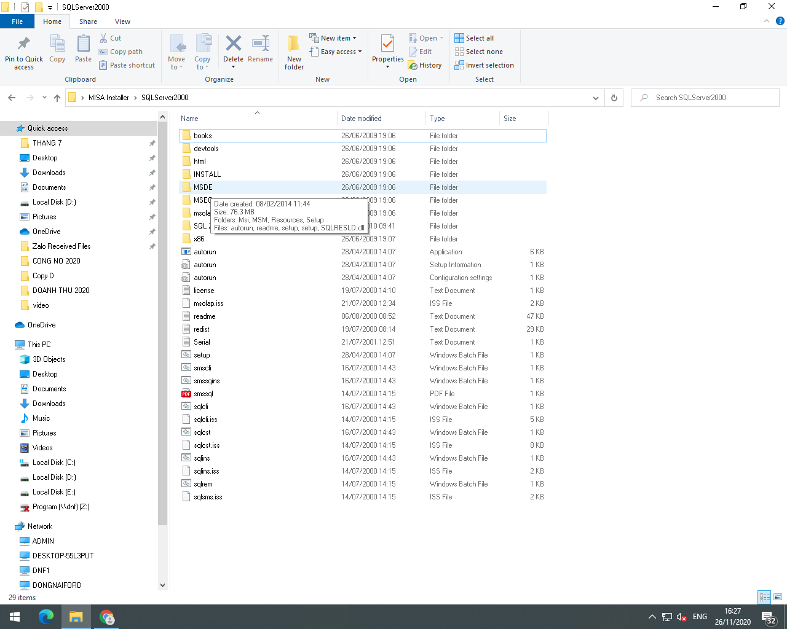Image resolution: width=787 pixels, height=629 pixels.
Task: Open Program (\\dnf) (Z:) network drive
Action: coord(61,507)
